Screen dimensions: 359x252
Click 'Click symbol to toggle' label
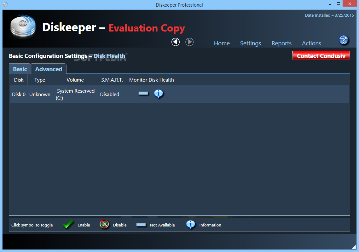pyautogui.click(x=32, y=225)
